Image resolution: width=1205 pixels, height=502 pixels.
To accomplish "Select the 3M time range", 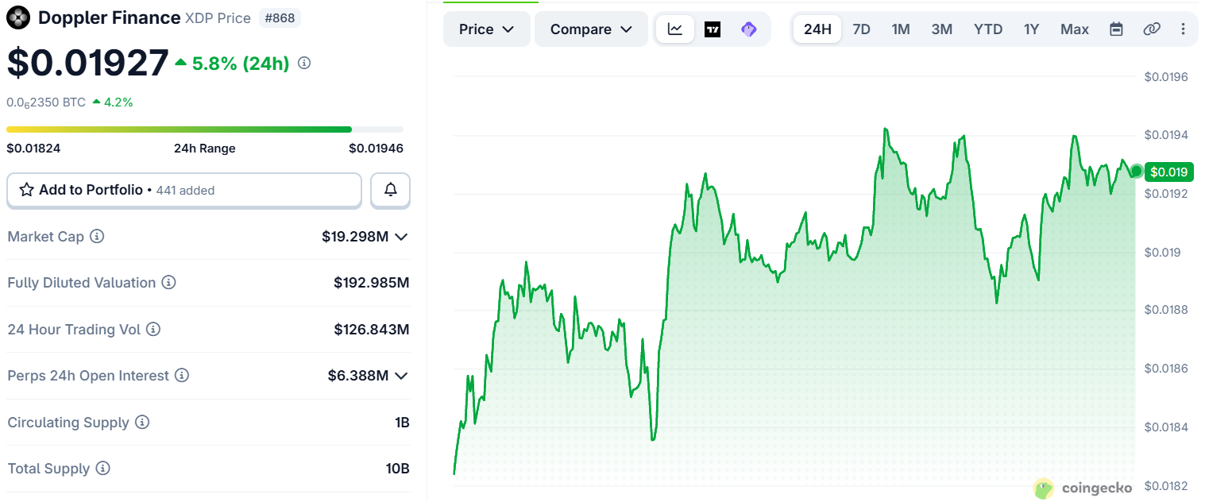I will (x=942, y=29).
